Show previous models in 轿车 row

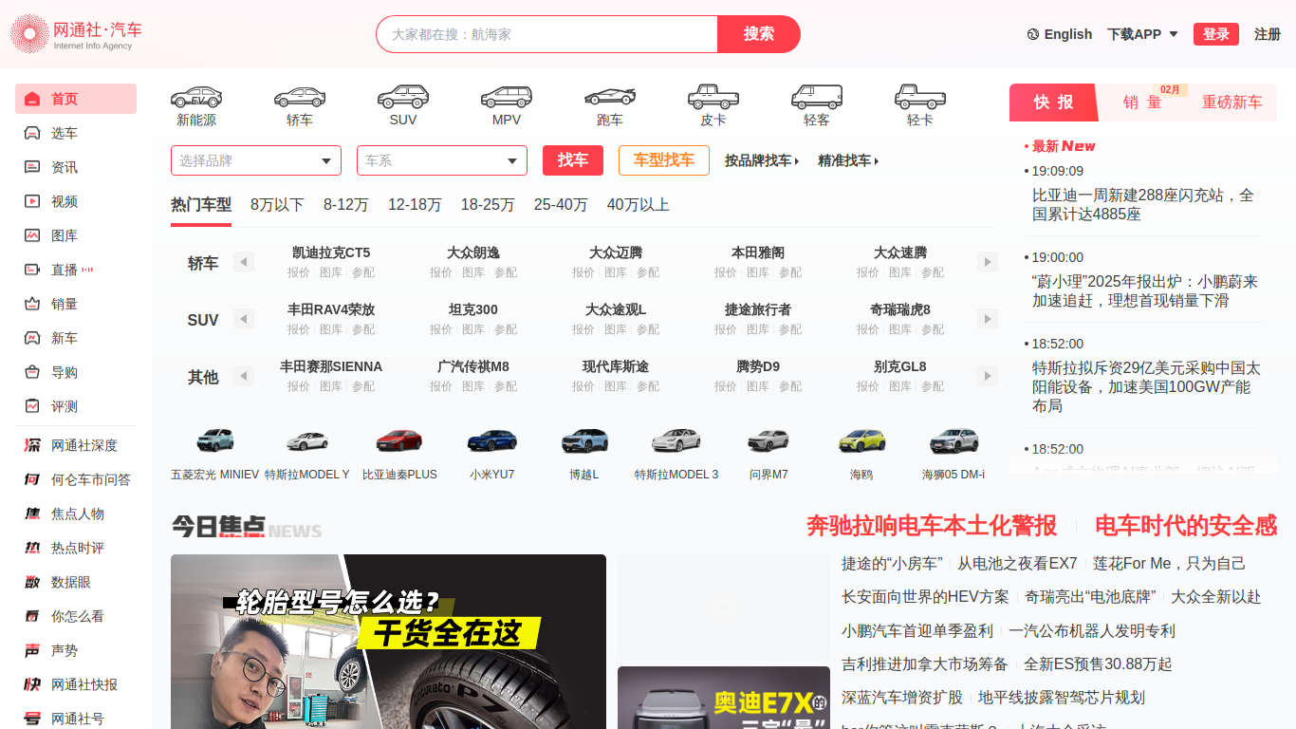click(244, 262)
